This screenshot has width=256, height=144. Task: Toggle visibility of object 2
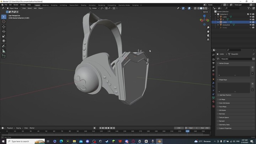click(250, 20)
